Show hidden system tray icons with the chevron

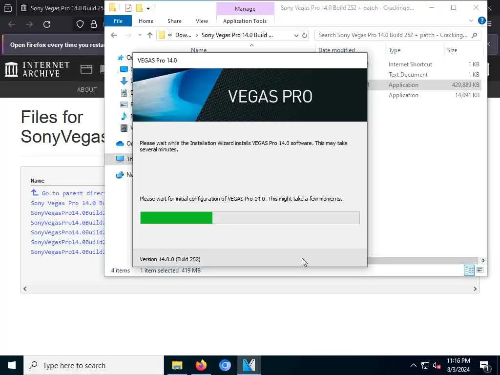coord(413,365)
